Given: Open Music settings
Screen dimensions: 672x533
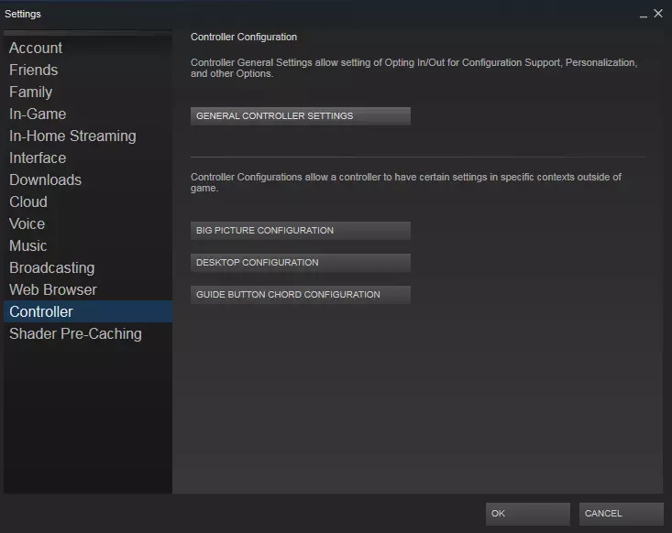Looking at the screenshot, I should tap(88, 245).
